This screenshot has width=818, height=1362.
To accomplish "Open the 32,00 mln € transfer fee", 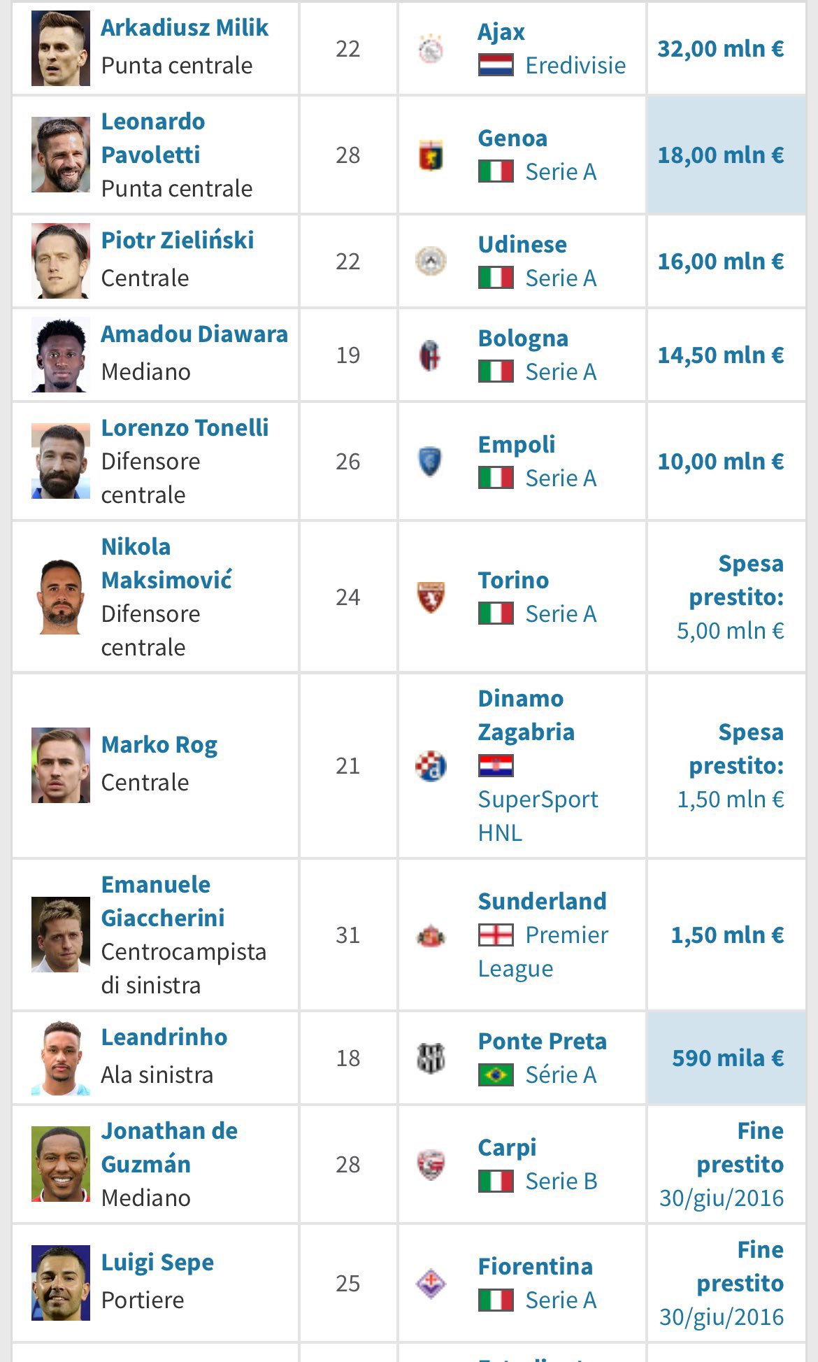I will [721, 49].
